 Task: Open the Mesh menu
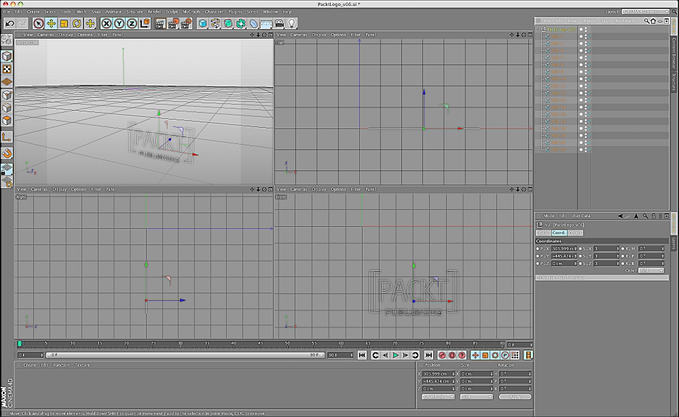(81, 12)
